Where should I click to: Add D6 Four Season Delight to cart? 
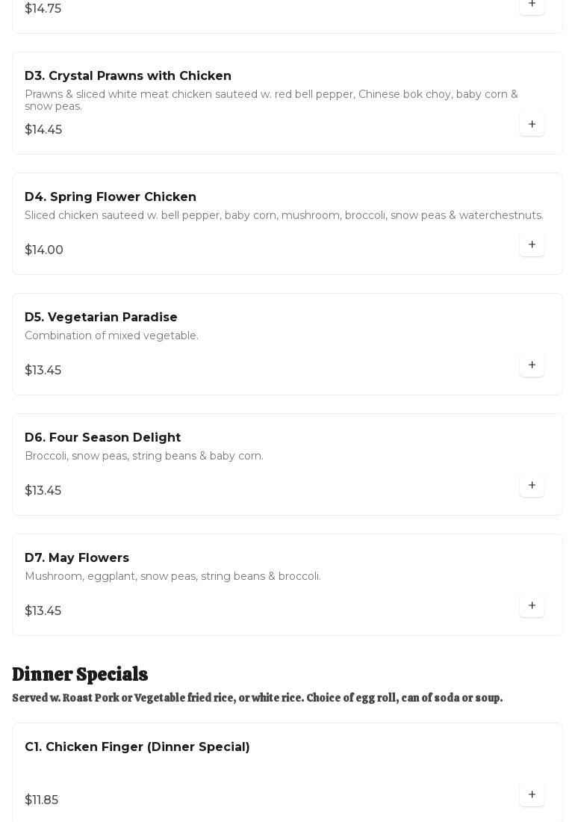coord(532,485)
